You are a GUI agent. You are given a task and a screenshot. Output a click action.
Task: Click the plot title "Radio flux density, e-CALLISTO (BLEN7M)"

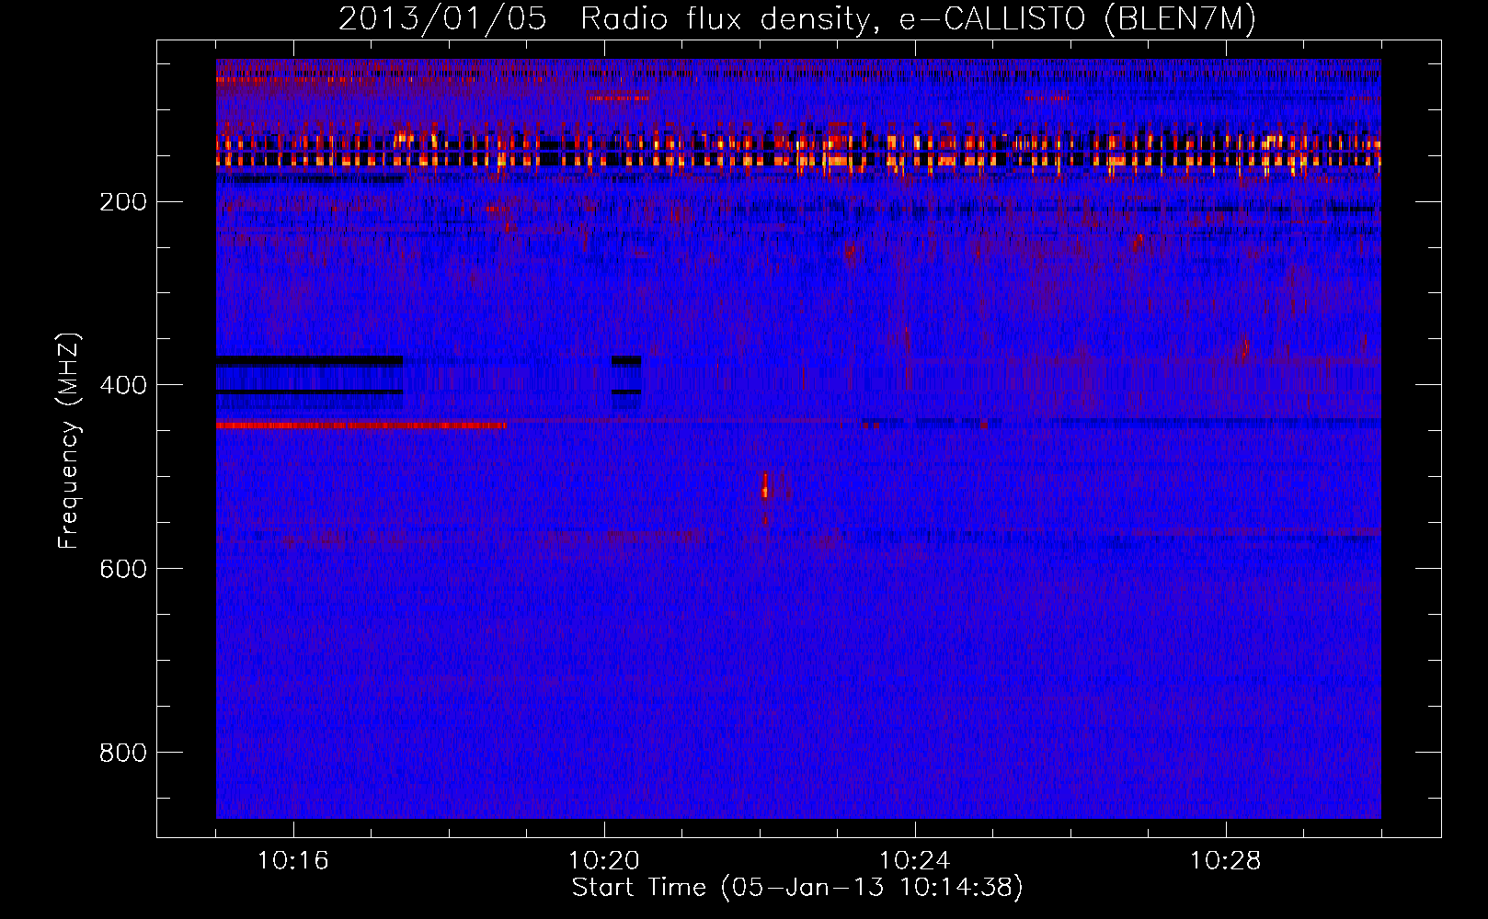click(x=918, y=19)
